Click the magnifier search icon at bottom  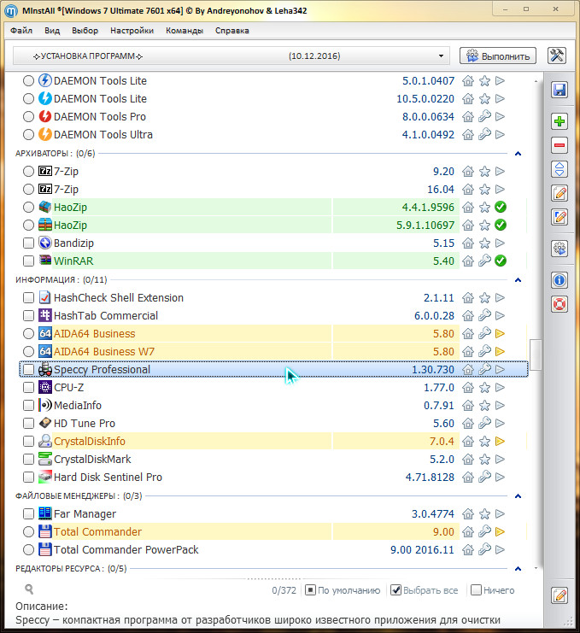coord(29,589)
